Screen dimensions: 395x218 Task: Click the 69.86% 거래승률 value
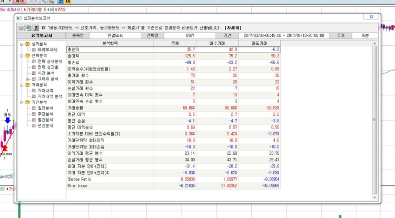189,108
